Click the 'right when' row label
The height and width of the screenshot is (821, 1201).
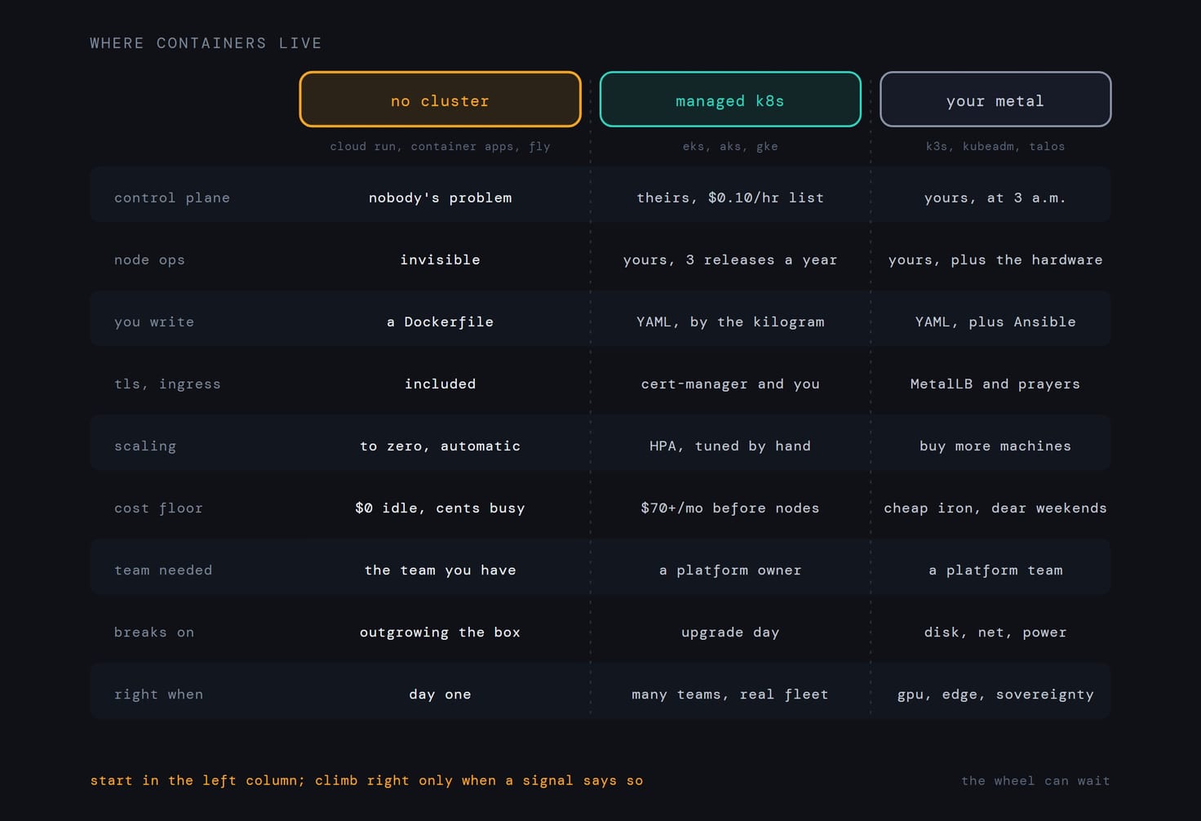158,694
